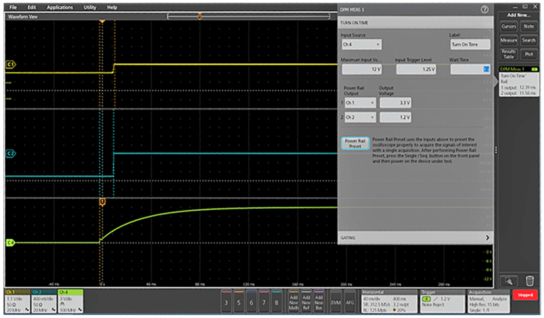544x318 pixels.
Task: Click the Power Rail Preset button
Action: [355, 143]
